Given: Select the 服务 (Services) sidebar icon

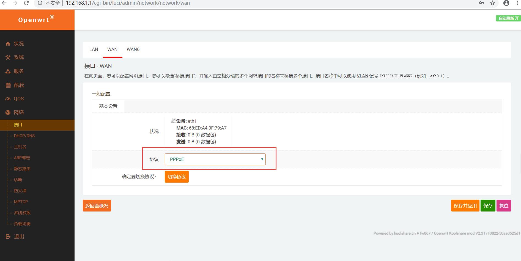Looking at the screenshot, I should (x=8, y=71).
